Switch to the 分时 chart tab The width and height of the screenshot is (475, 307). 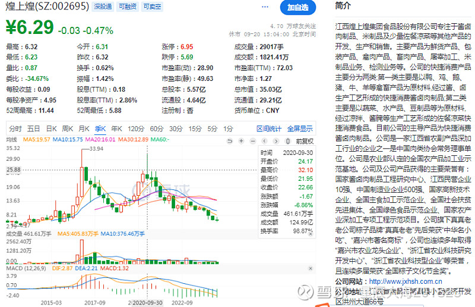click(x=15, y=129)
